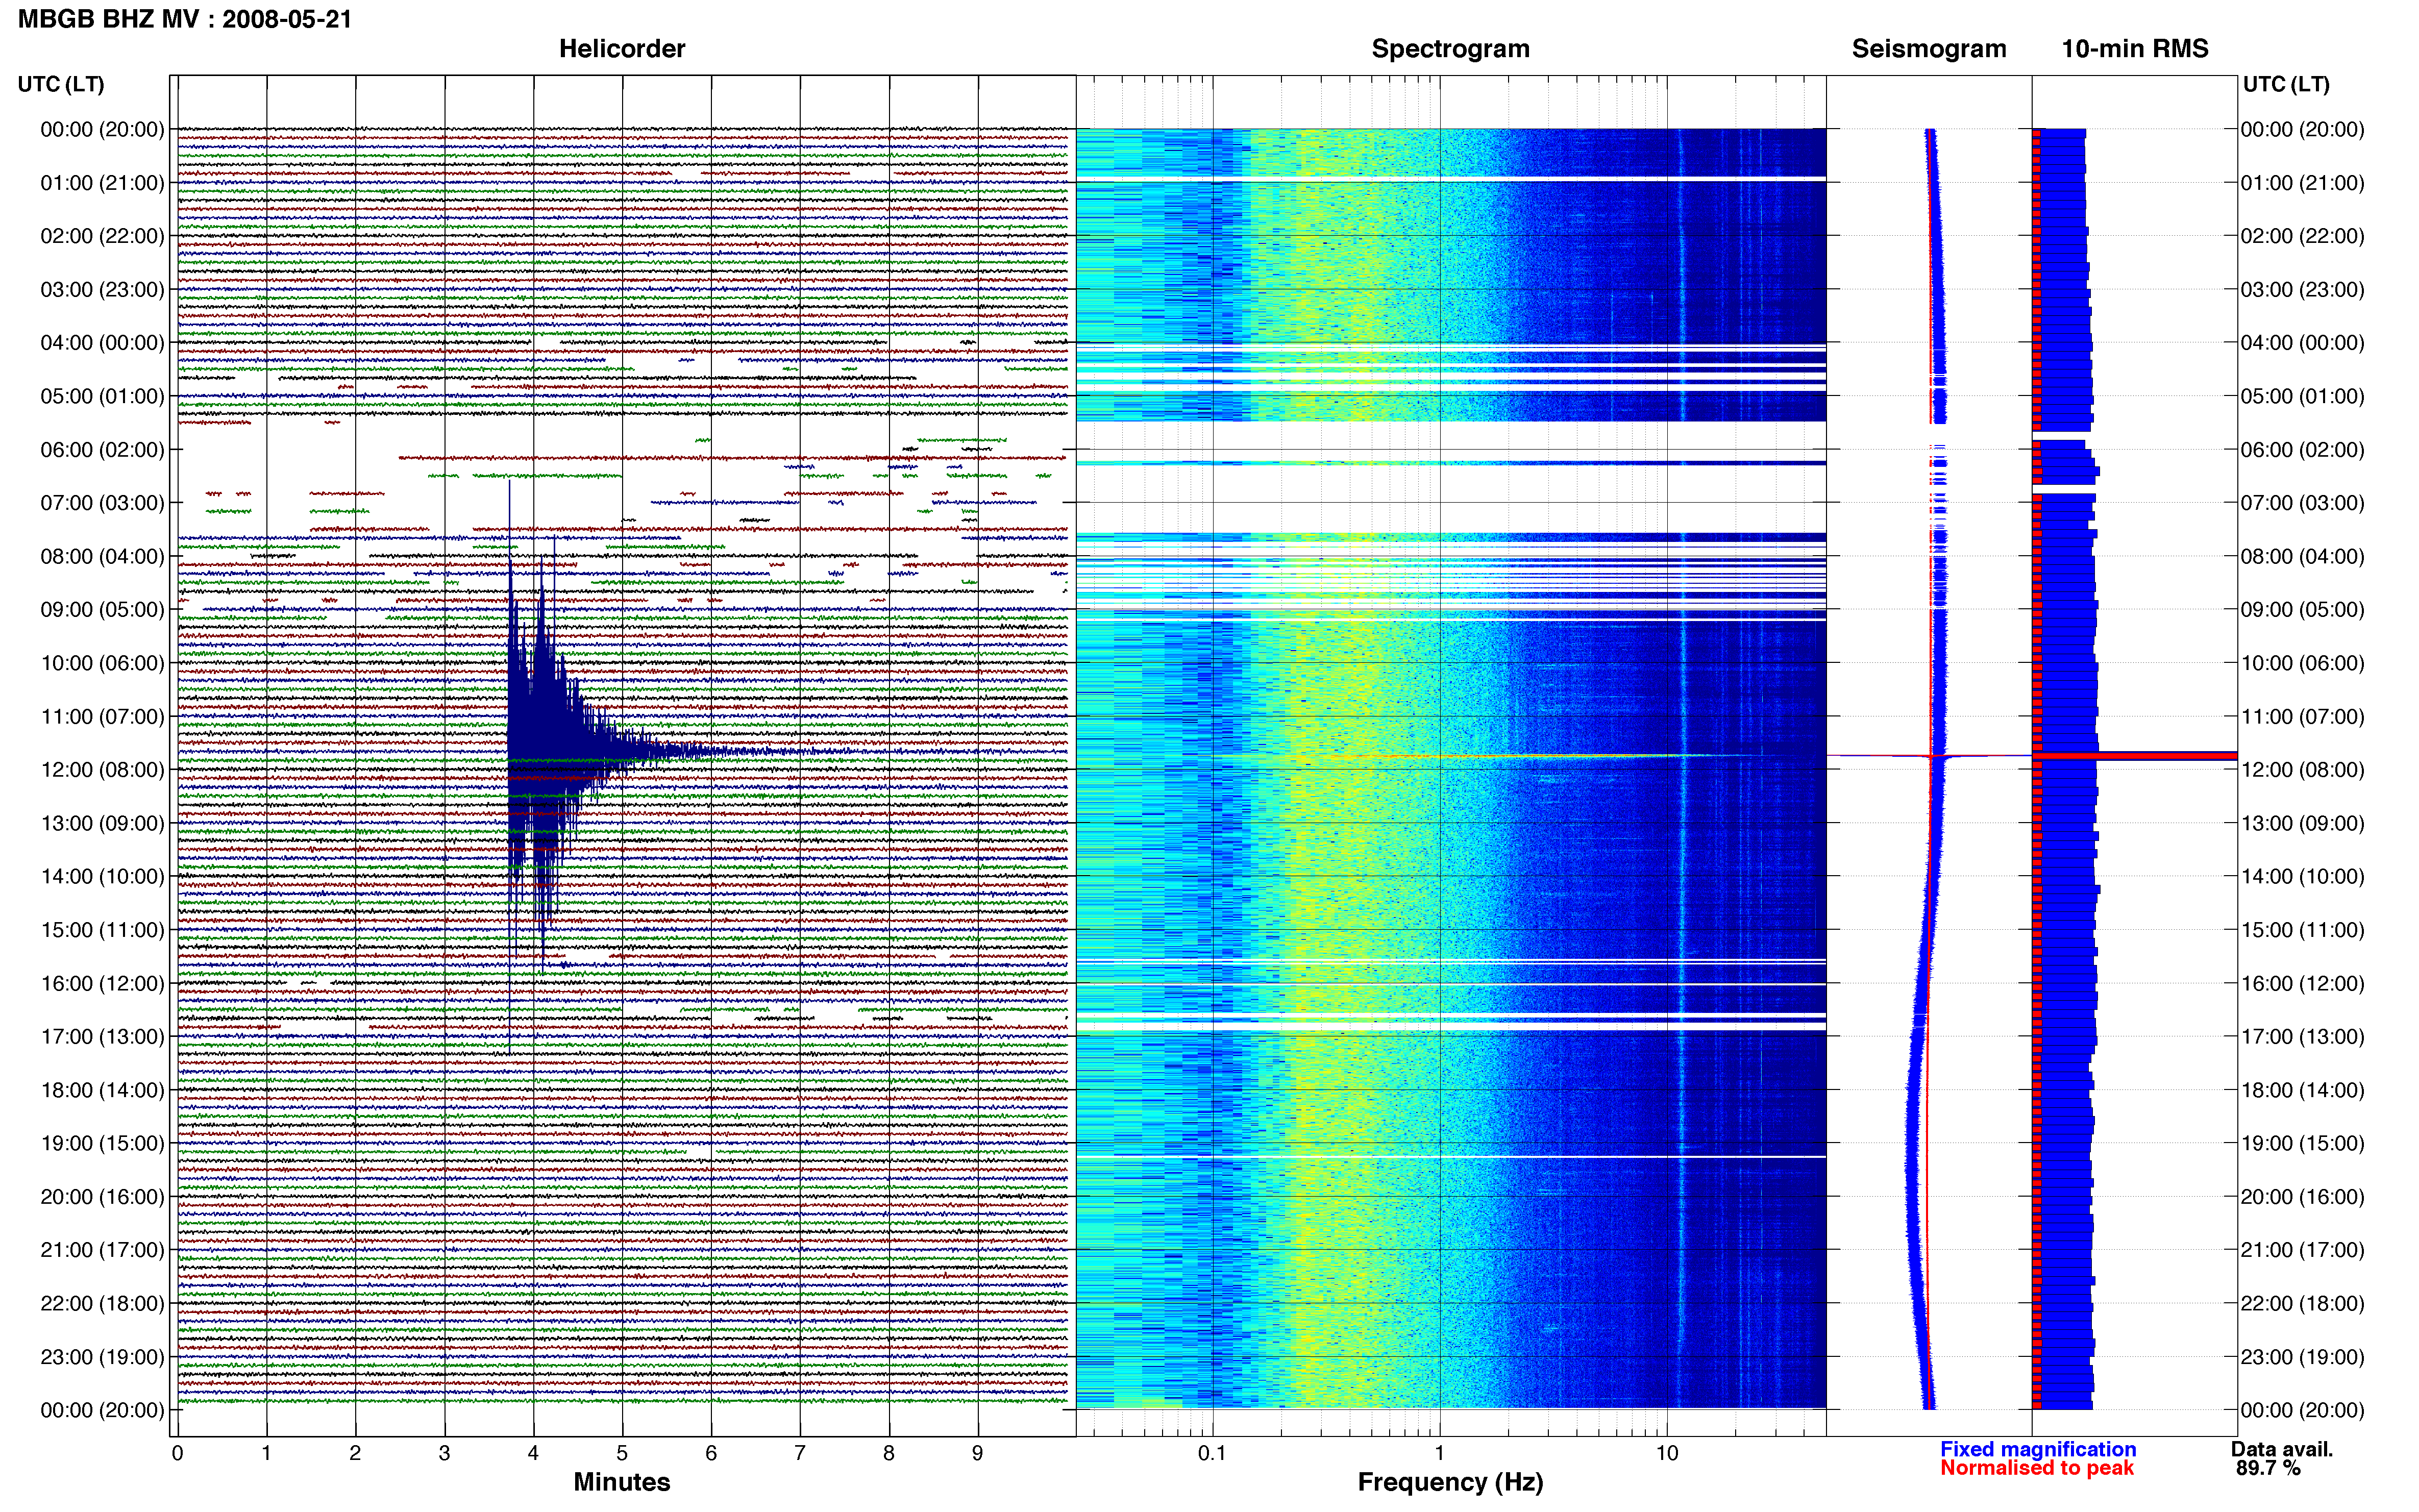Click the 5 tick on the Minutes axis
2419x1512 pixels.
tap(622, 1453)
